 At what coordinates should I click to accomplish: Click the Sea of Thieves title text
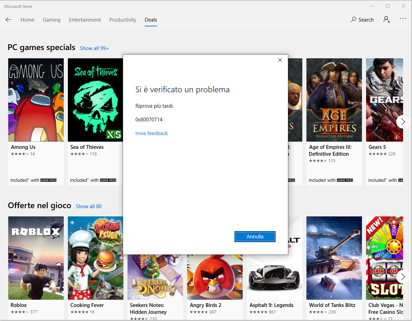click(x=87, y=147)
